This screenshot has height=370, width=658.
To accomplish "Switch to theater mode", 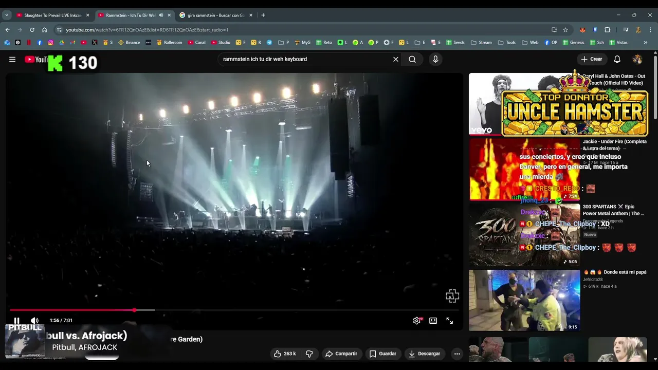I will pos(433,321).
